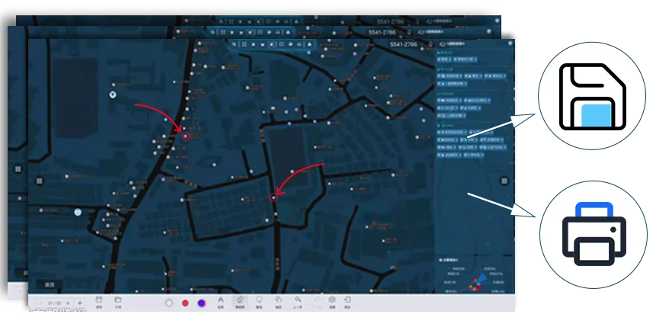Click the plus add page button
The width and height of the screenshot is (656, 327).
(79, 303)
